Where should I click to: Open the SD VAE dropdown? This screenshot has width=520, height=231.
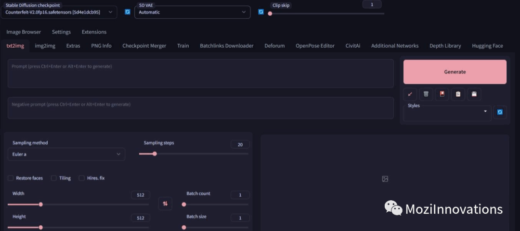pos(192,12)
